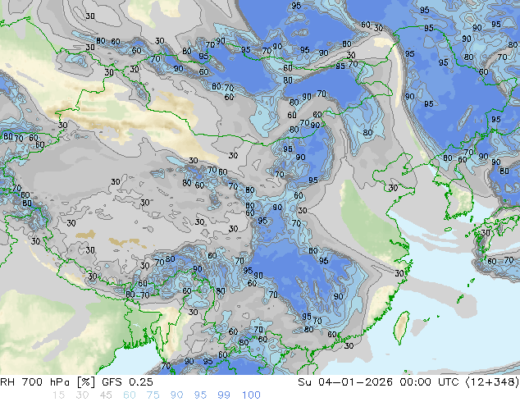Select legend value 75 in color scale
The image size is (520, 402).
pyautogui.click(x=153, y=395)
